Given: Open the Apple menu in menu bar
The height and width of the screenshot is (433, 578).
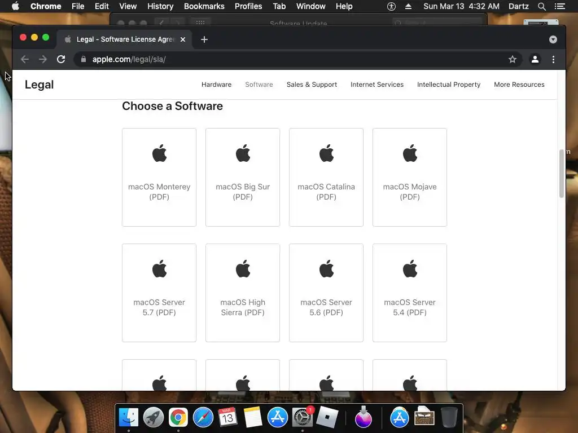Looking at the screenshot, I should click(15, 6).
